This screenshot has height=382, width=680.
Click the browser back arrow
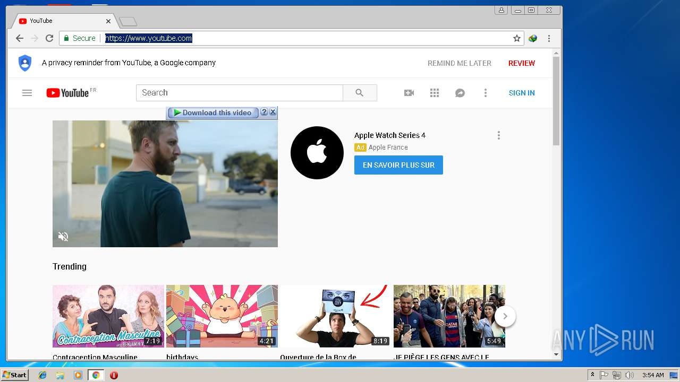[x=20, y=38]
